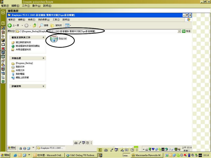The height and width of the screenshot is (158, 211).
Task: Click the MSN Messenger icon in remote quick launch
Action: click(21, 148)
